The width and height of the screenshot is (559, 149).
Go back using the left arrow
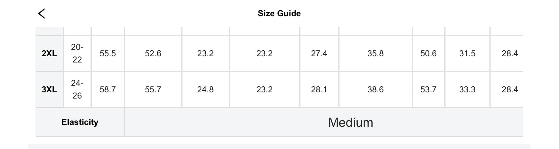[x=42, y=13]
